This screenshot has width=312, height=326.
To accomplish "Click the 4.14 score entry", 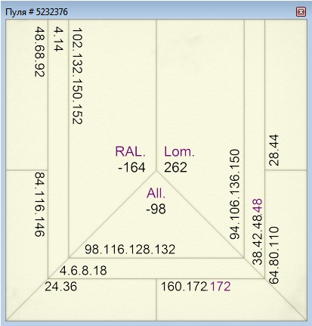I will click(x=59, y=39).
